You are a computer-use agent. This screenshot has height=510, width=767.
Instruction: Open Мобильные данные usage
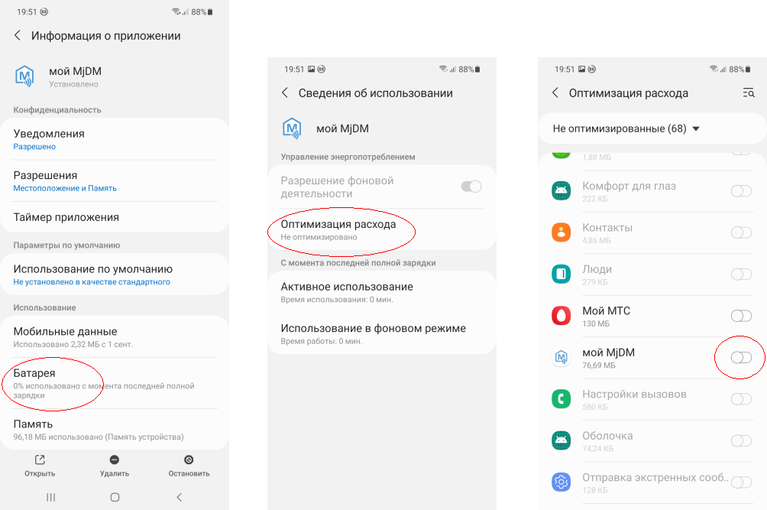(115, 336)
